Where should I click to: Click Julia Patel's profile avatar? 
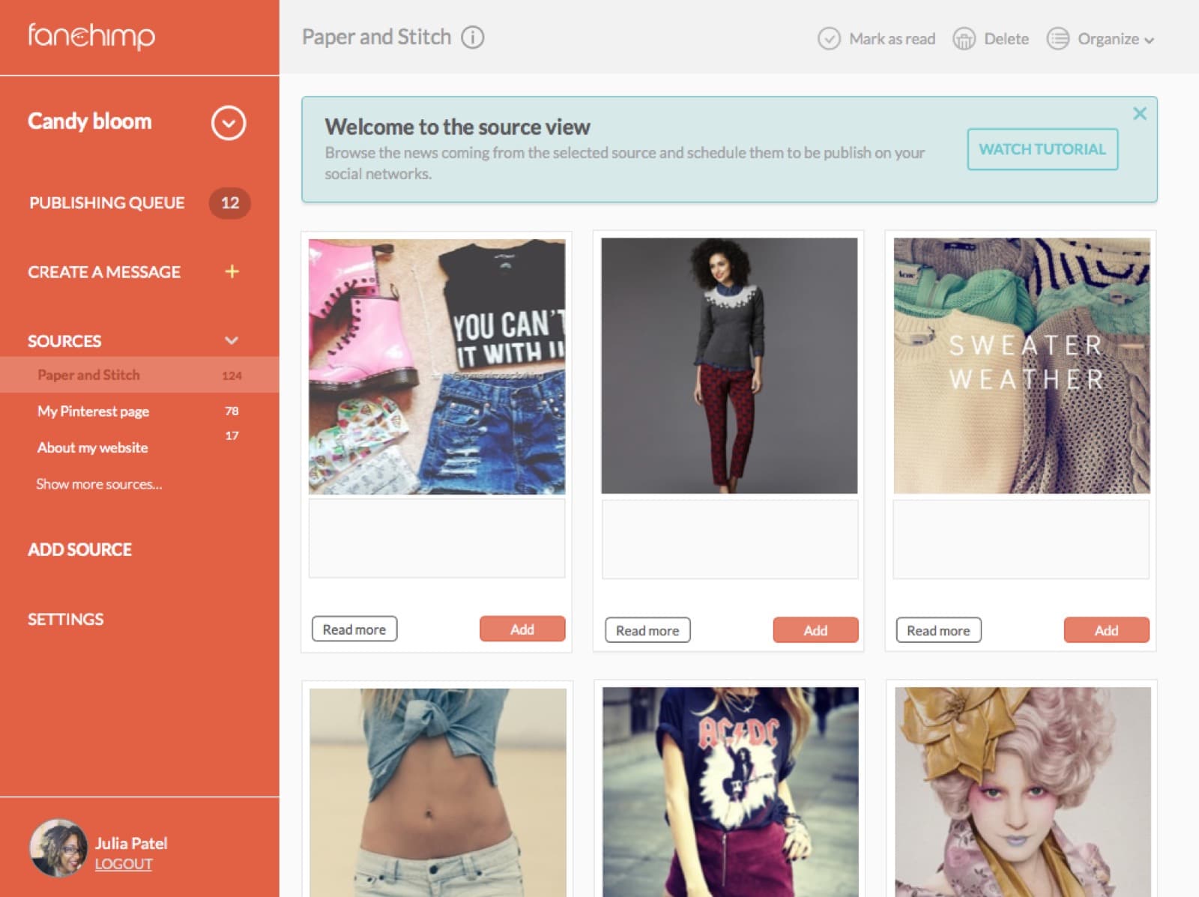click(x=58, y=848)
